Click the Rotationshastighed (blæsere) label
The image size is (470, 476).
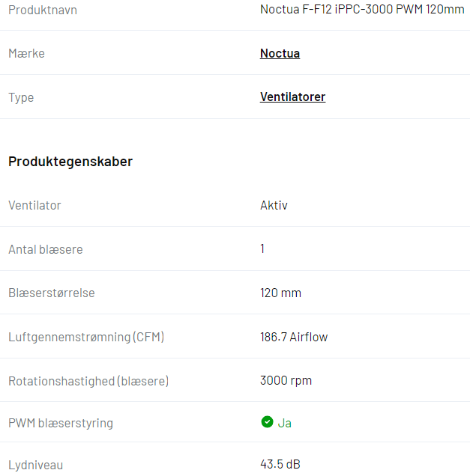(x=88, y=381)
